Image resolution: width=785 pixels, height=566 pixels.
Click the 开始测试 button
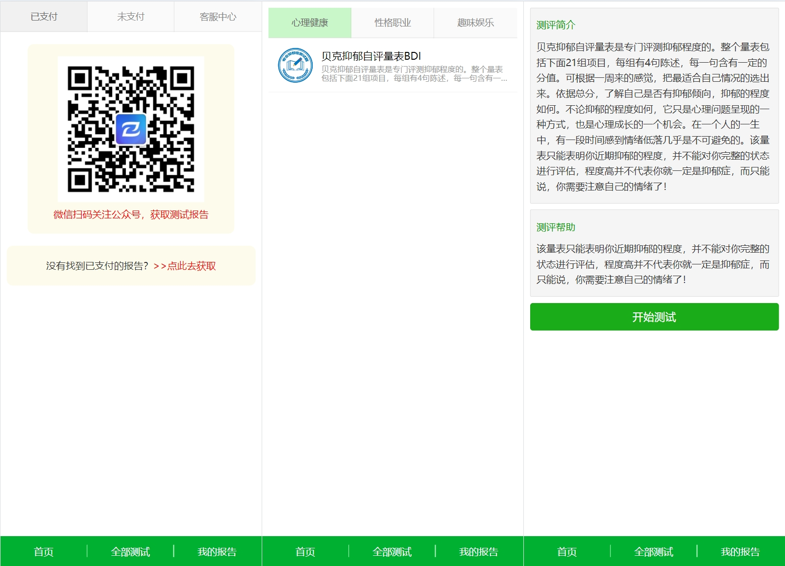click(x=654, y=317)
